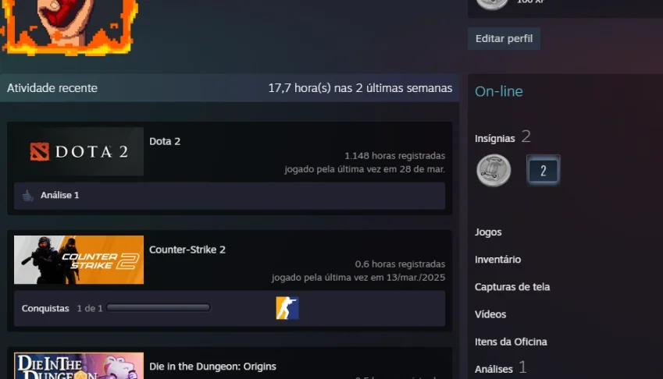Image resolution: width=663 pixels, height=379 pixels.
Task: Click the '1 de 1' achievements count
Action: (x=89, y=309)
